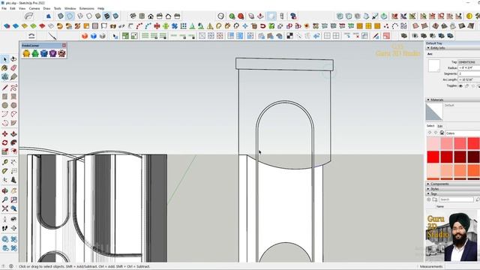This screenshot has width=480, height=270.
Task: Open the Draw menu
Action: (46, 8)
